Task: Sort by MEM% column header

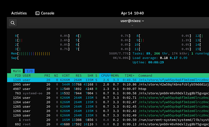Action: (x=115, y=75)
